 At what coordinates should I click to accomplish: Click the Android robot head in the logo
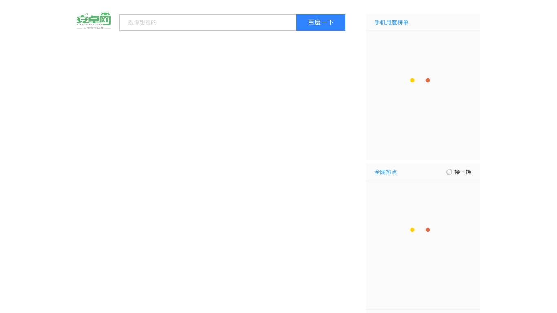(x=105, y=16)
